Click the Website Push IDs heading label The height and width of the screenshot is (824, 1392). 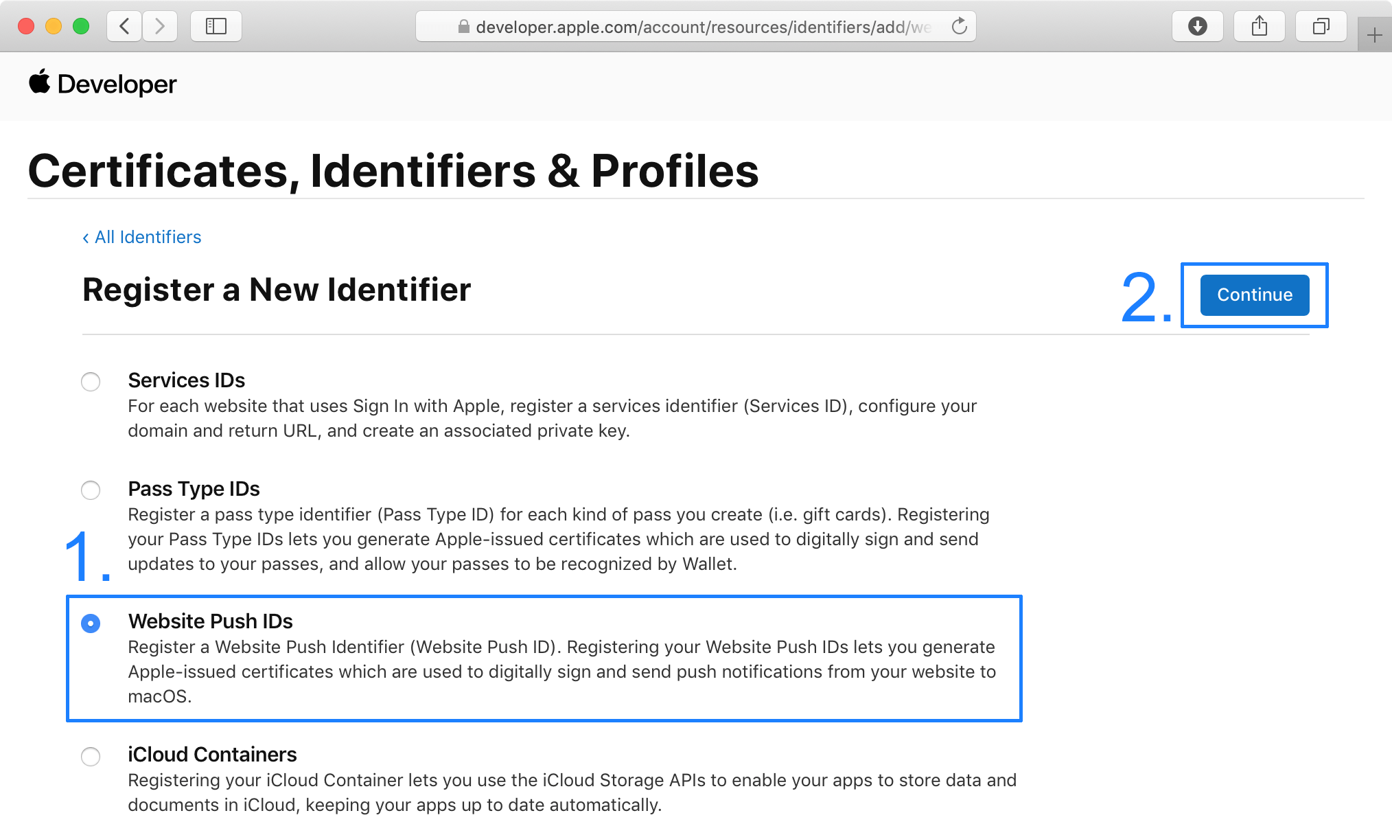point(210,621)
